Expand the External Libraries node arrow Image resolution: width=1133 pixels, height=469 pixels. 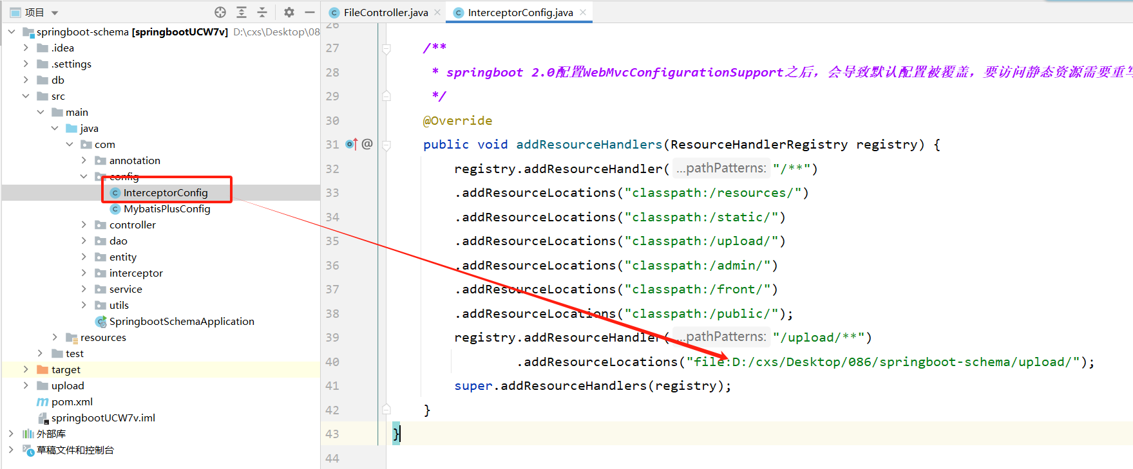[x=12, y=434]
